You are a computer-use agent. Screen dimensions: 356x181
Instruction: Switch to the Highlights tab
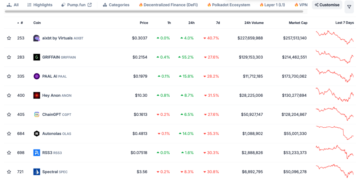click(40, 5)
